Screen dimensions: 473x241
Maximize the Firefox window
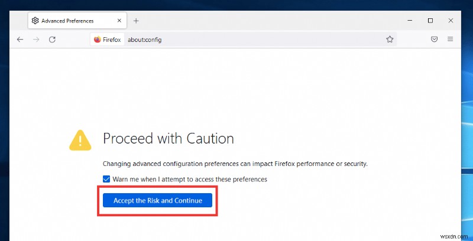(x=430, y=21)
